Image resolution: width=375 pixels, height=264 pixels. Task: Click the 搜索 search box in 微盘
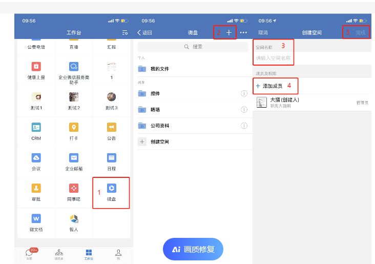pyautogui.click(x=193, y=47)
